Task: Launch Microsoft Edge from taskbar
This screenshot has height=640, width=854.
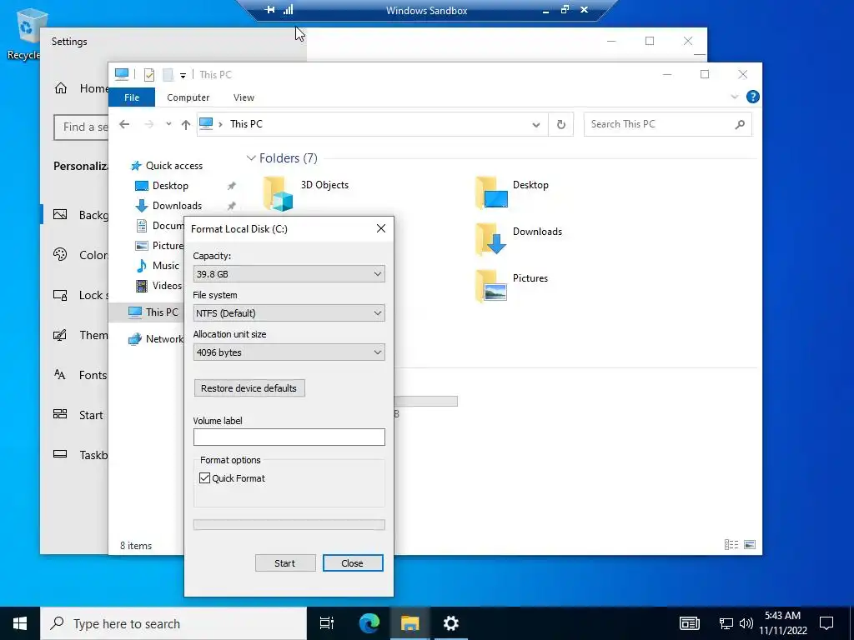Action: pos(369,623)
